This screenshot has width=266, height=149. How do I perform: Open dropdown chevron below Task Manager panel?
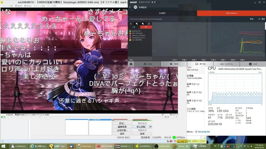click(205, 138)
